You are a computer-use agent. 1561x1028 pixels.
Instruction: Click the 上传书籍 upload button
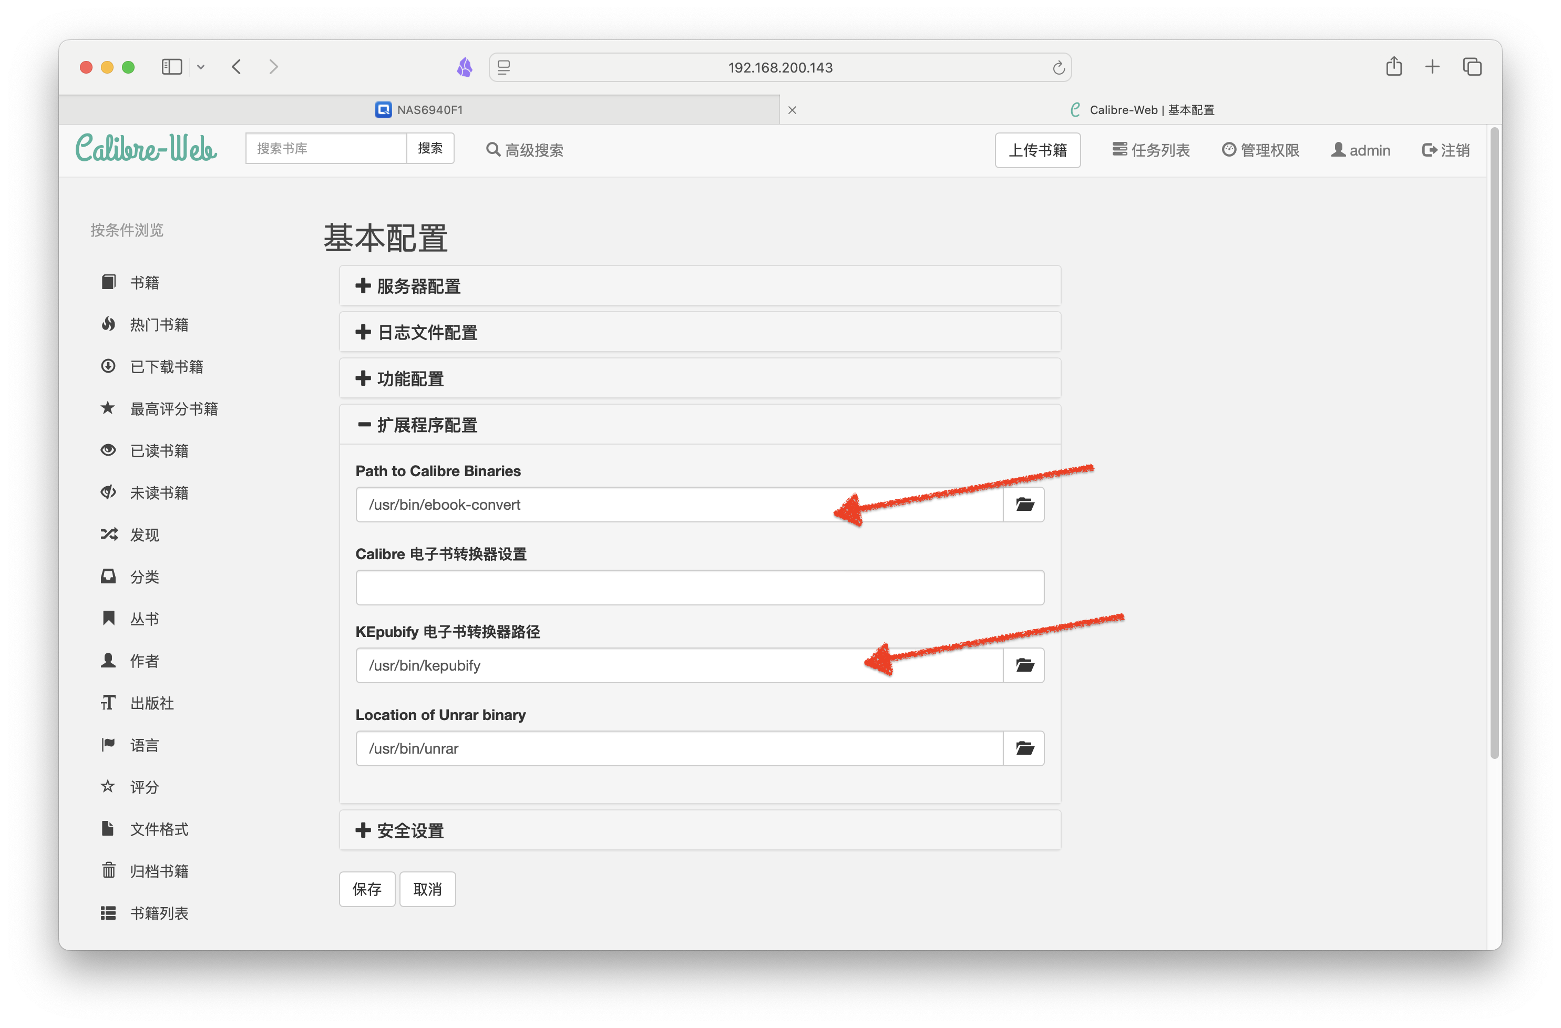pos(1038,150)
